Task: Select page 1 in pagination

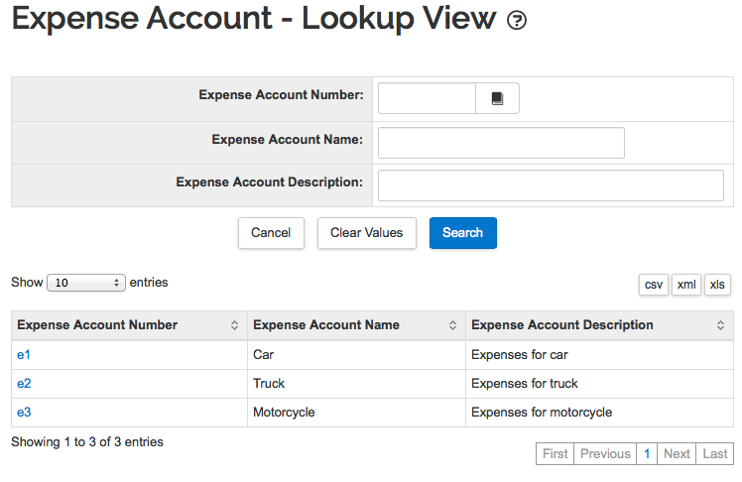Action: (x=647, y=453)
